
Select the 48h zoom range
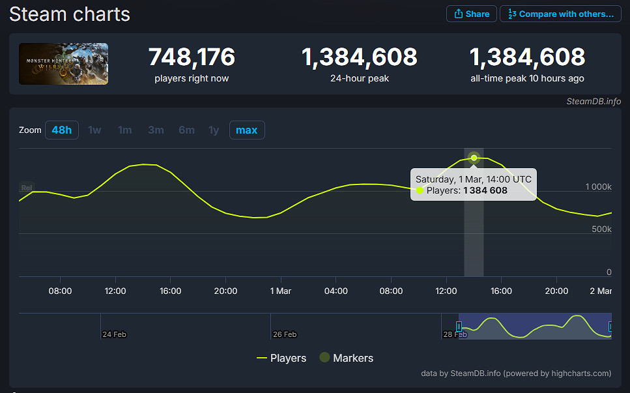click(62, 130)
